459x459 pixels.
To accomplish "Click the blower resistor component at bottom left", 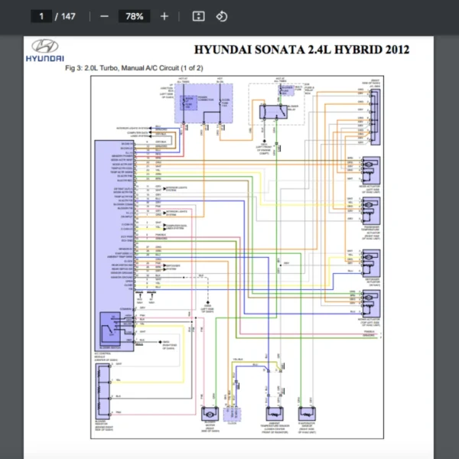I will coord(103,389).
